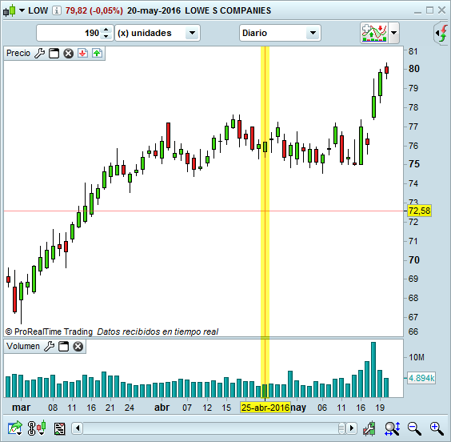Click the info icon beside LOW
Viewport: 451px width, 442px height.
[57, 10]
